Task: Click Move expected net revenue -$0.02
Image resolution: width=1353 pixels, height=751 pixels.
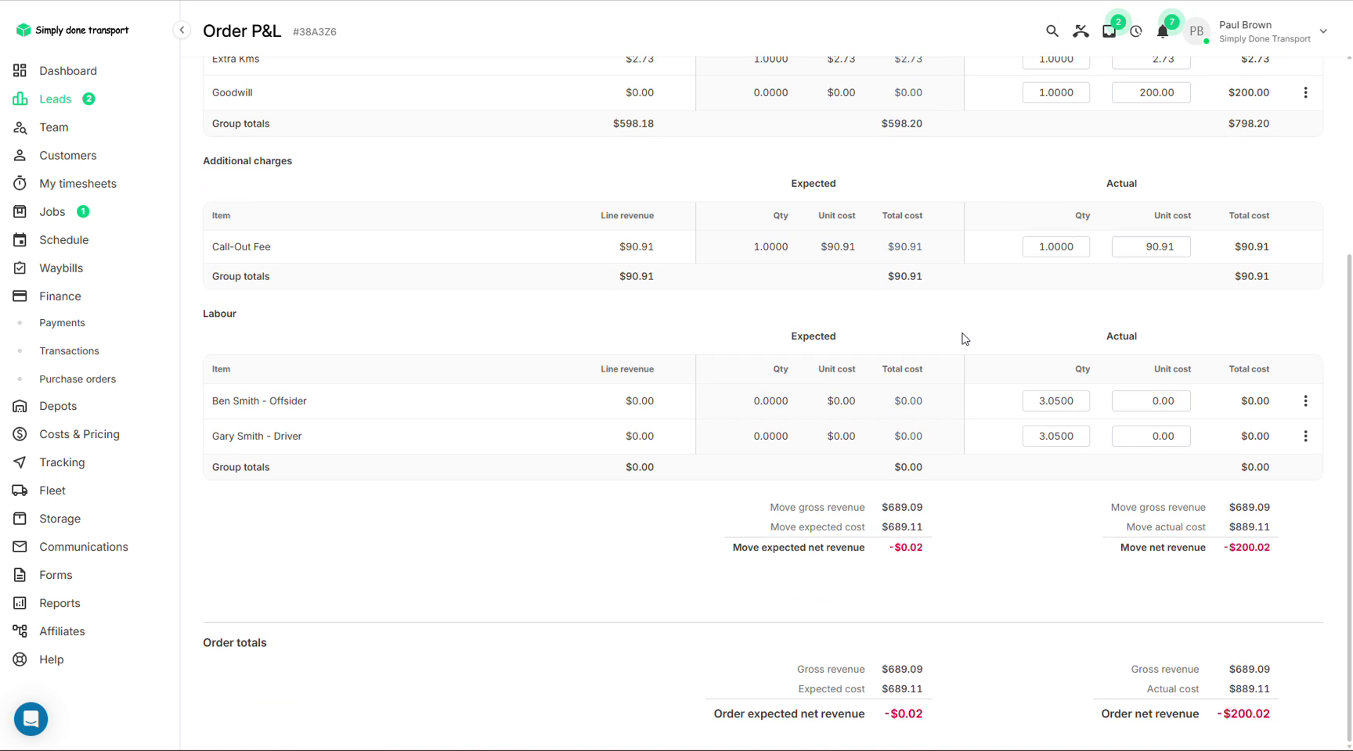Action: (x=906, y=547)
